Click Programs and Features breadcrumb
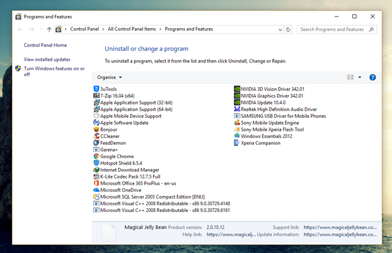 coord(189,29)
